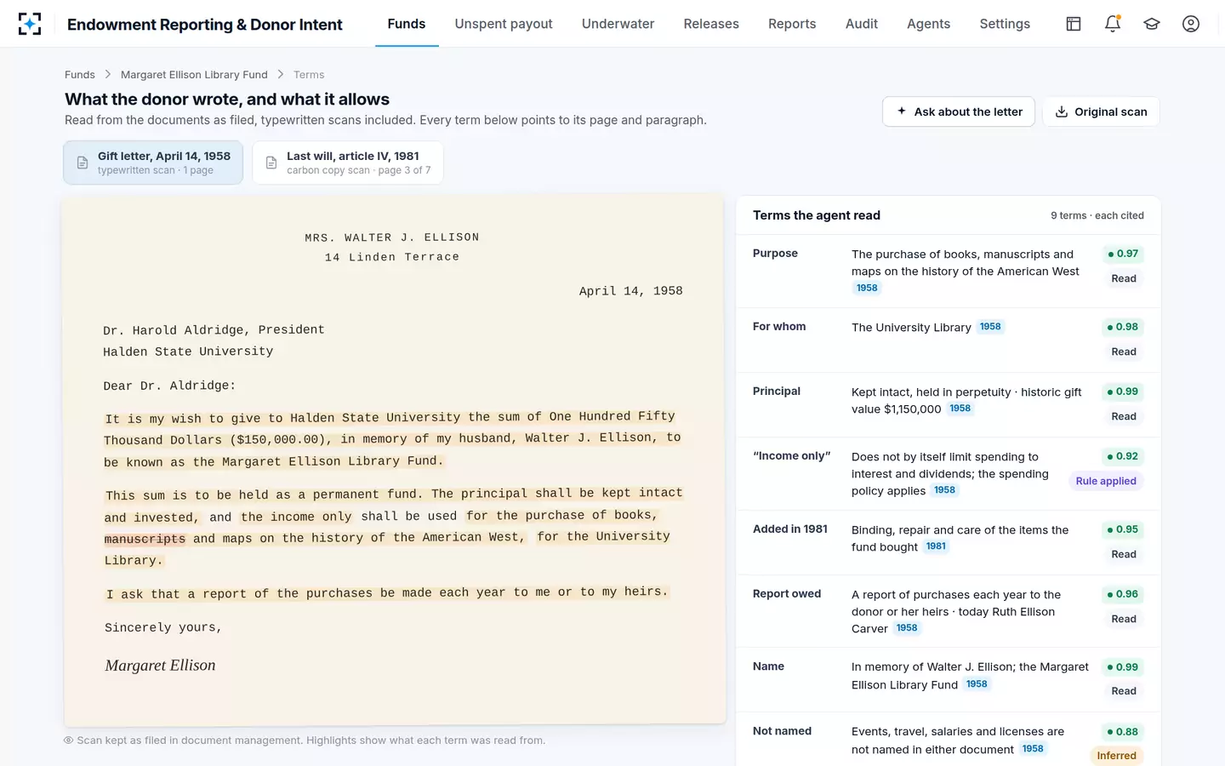Click the Rule applied tag on Income only
The width and height of the screenshot is (1225, 766).
coord(1106,481)
